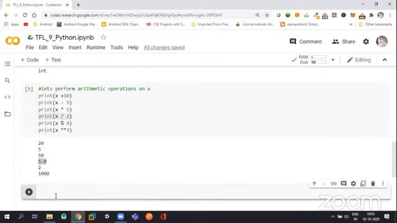Open the Windows Start menu
This screenshot has width=397, height=223.
click(7, 217)
